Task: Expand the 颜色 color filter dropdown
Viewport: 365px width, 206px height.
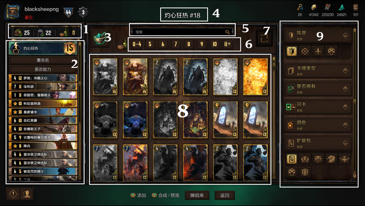Action: click(x=318, y=125)
